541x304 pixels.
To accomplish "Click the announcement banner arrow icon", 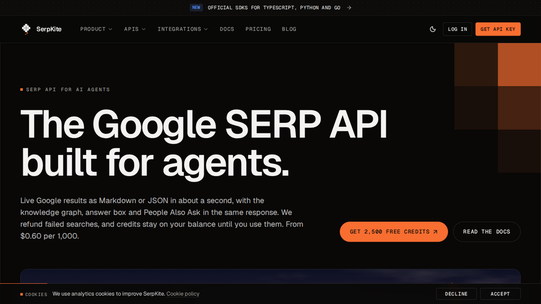I will [x=349, y=7].
